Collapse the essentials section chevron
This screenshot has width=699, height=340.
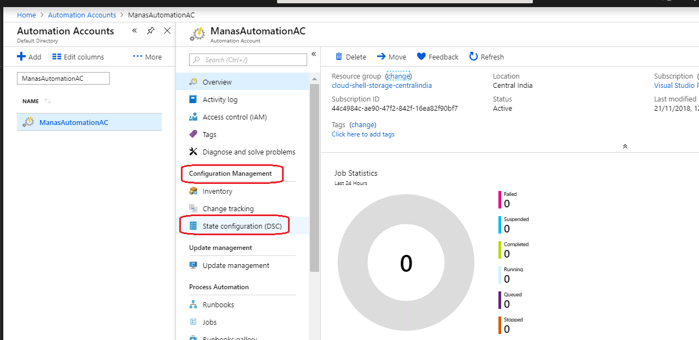coord(625,146)
